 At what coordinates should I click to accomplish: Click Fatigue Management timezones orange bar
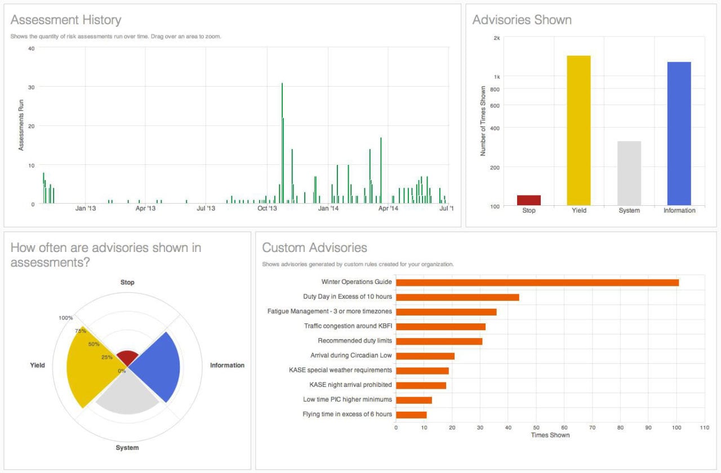coord(446,312)
